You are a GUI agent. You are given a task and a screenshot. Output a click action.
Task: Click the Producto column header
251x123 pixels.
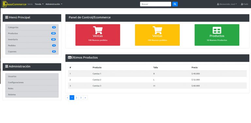[97, 68]
